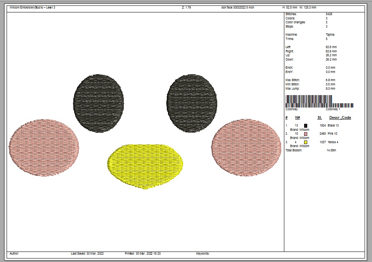Click the black color swatch for thread 13
The height and width of the screenshot is (262, 372).
click(306, 126)
